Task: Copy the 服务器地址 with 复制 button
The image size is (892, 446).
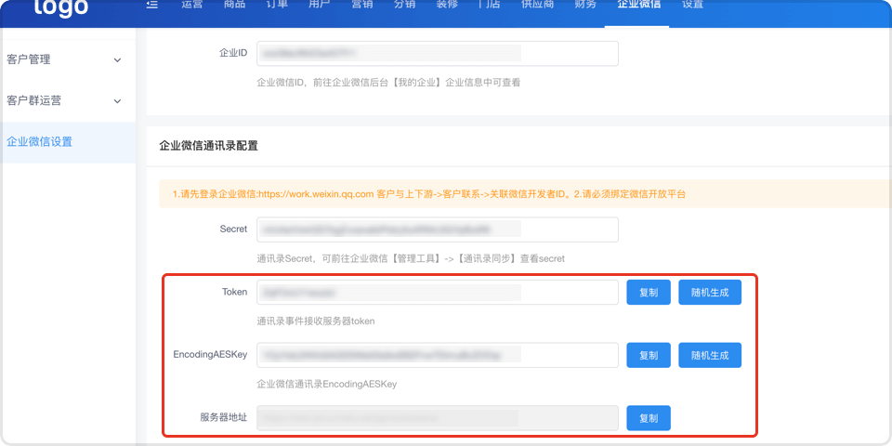Action: tap(649, 418)
